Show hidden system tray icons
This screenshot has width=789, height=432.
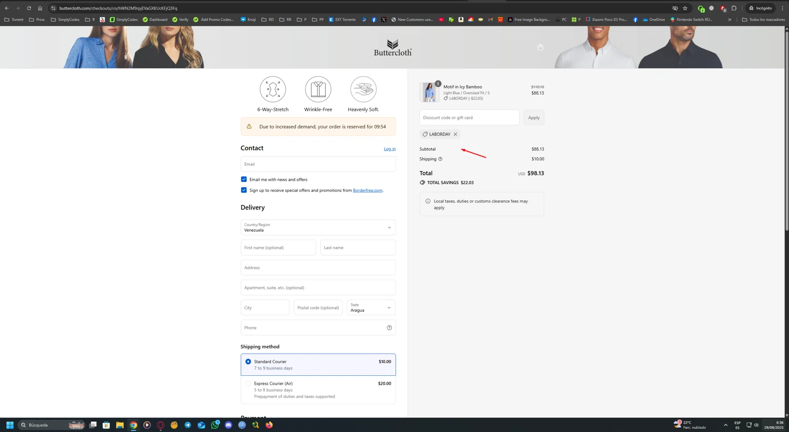tap(725, 425)
